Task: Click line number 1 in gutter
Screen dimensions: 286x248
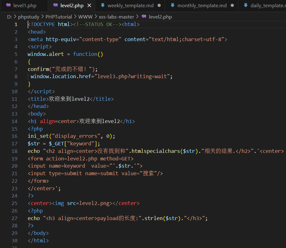Action: tap(16, 24)
